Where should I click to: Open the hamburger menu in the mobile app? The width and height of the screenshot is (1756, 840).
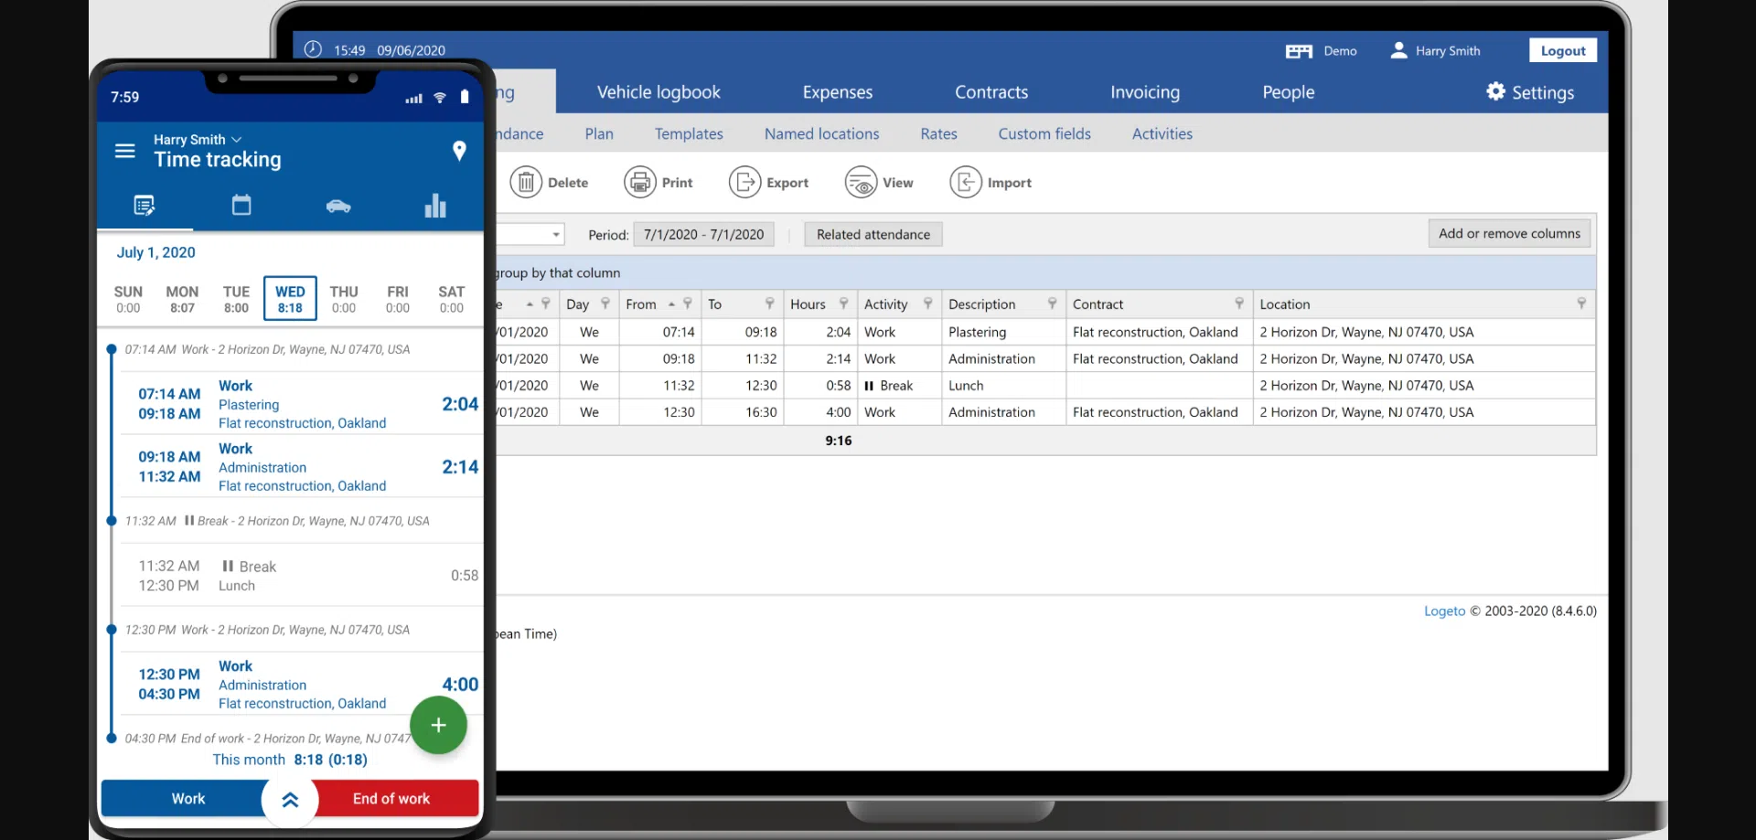click(x=125, y=151)
